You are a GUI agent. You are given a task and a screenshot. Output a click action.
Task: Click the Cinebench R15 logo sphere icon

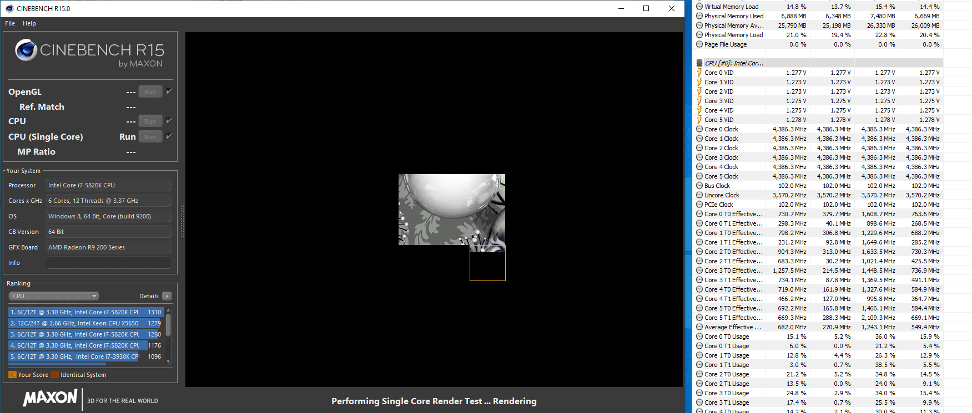(x=26, y=50)
